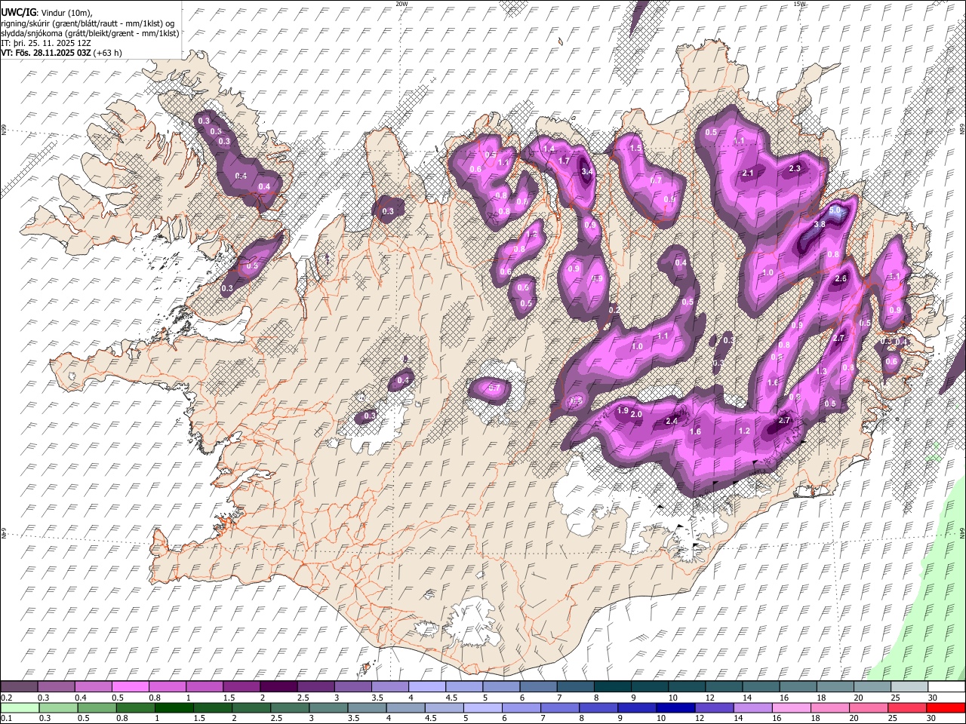966x724 pixels.
Task: Click the 1.9 snowfall value on map
Action: 623,411
